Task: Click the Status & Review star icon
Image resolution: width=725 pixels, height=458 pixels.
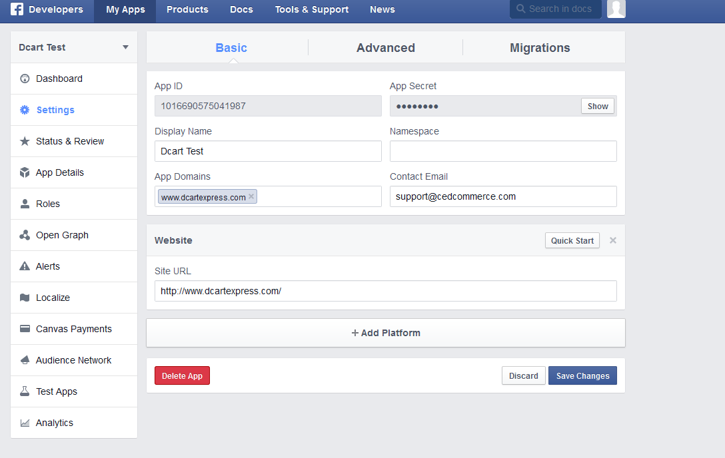Action: pos(25,141)
